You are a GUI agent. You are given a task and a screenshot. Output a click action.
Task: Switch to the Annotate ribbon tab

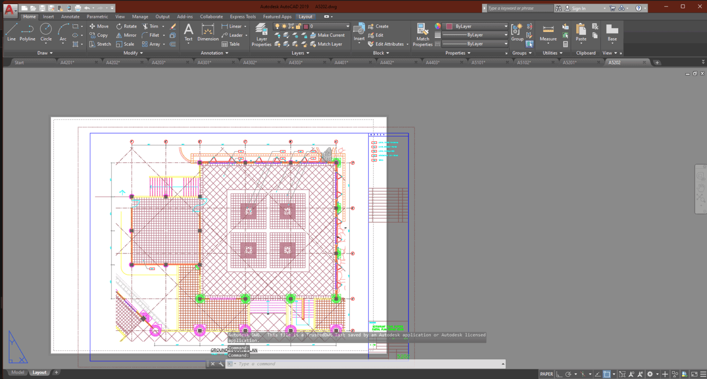tap(70, 16)
